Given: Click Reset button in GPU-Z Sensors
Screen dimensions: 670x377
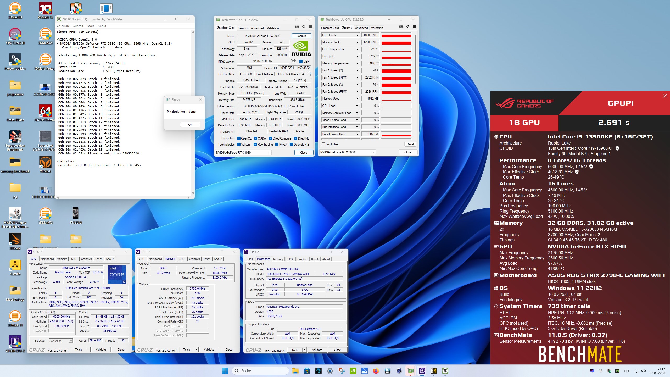Looking at the screenshot, I should click(x=410, y=144).
